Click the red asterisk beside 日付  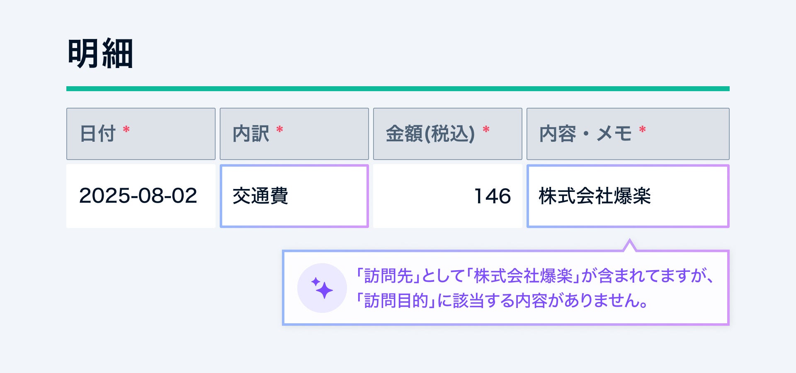tap(126, 130)
